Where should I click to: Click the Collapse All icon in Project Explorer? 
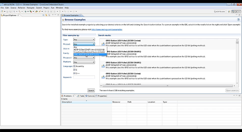(43, 15)
